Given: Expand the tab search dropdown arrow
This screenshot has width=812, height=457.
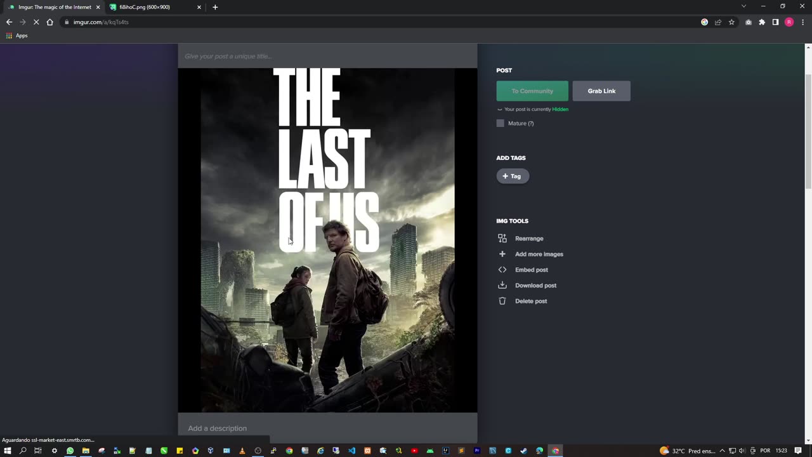Looking at the screenshot, I should click(x=743, y=6).
